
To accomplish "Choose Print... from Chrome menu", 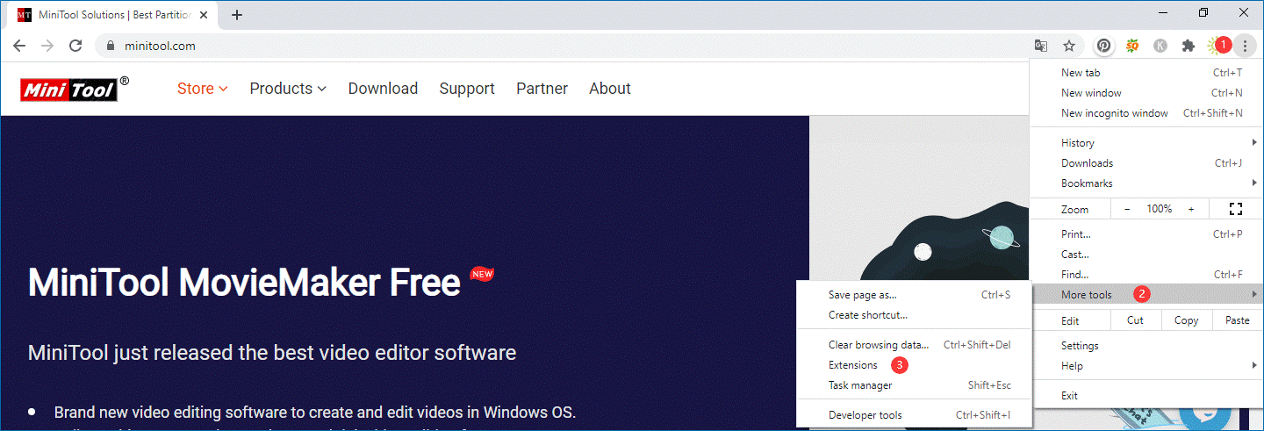I will (1146, 234).
